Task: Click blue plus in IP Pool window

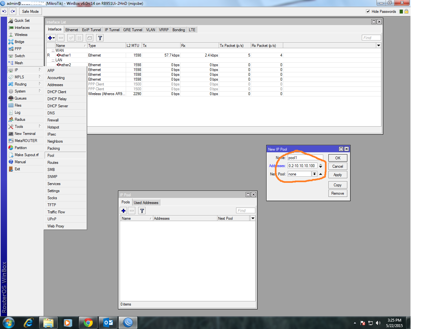Action: pos(123,211)
